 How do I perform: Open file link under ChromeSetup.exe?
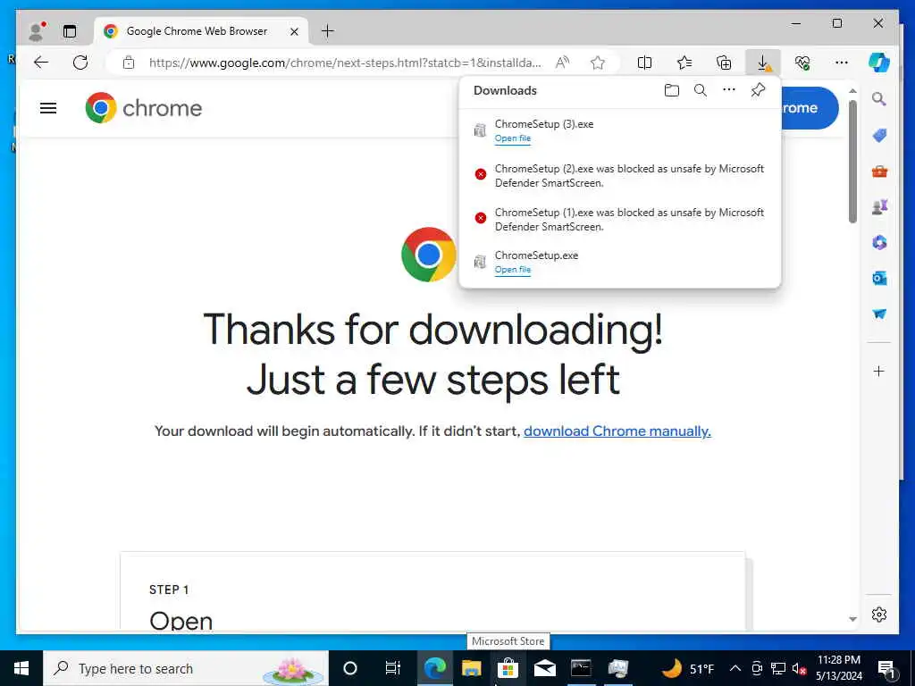pos(512,270)
